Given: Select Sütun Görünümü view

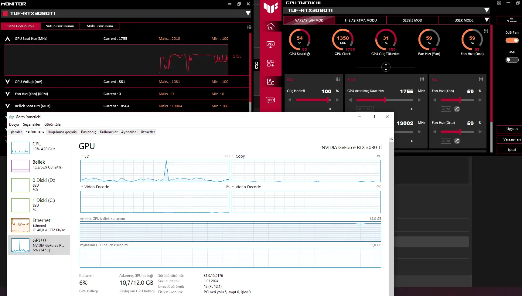Looking at the screenshot, I should point(60,26).
